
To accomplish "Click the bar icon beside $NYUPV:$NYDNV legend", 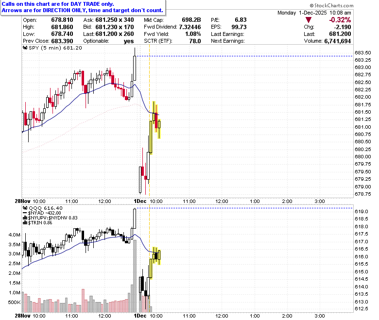I will pos(25,218).
